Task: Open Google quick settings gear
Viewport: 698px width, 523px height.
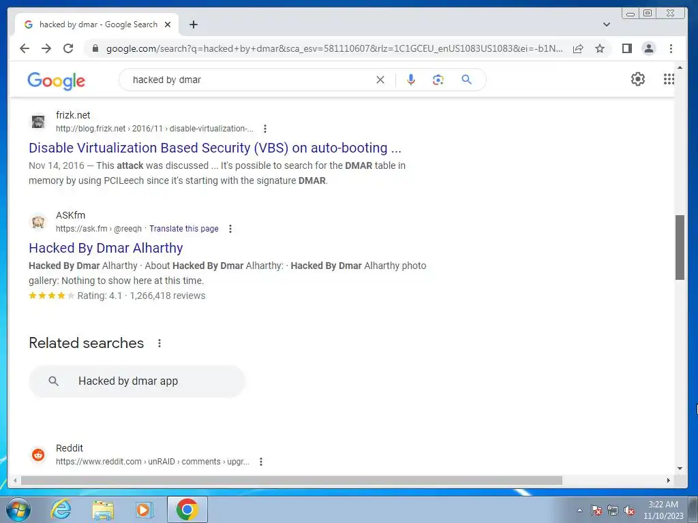Action: [638, 79]
